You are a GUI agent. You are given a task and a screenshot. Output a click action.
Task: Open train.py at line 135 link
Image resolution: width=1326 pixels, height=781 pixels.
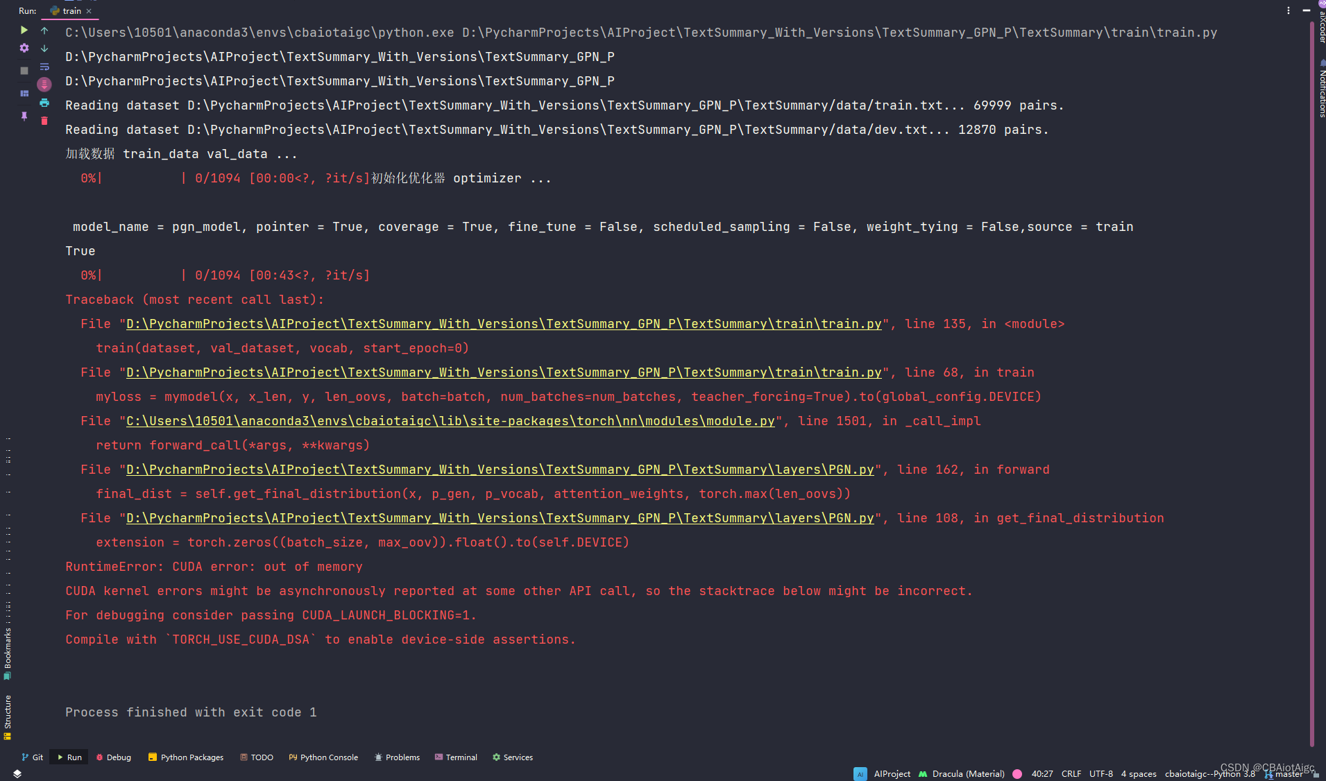point(501,324)
